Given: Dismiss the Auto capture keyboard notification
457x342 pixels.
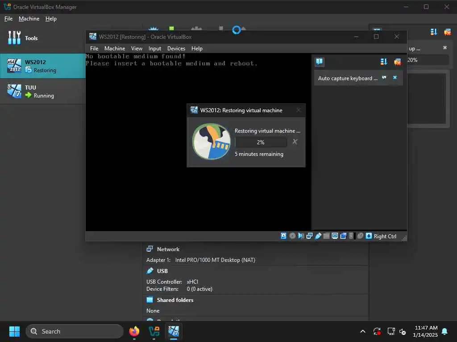Looking at the screenshot, I should [x=395, y=77].
